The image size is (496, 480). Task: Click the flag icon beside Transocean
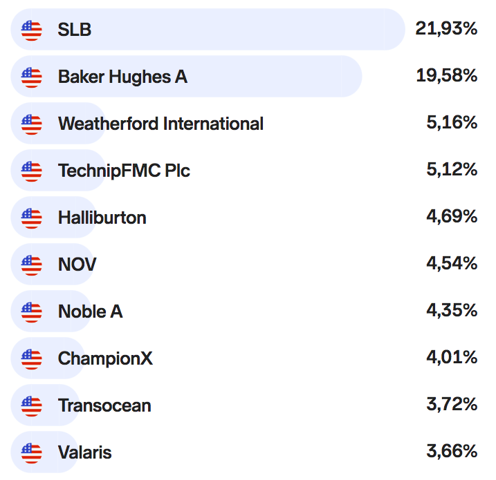[x=32, y=406]
